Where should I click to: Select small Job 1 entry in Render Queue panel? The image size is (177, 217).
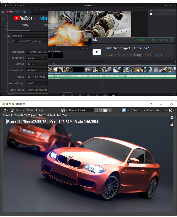click(x=162, y=13)
